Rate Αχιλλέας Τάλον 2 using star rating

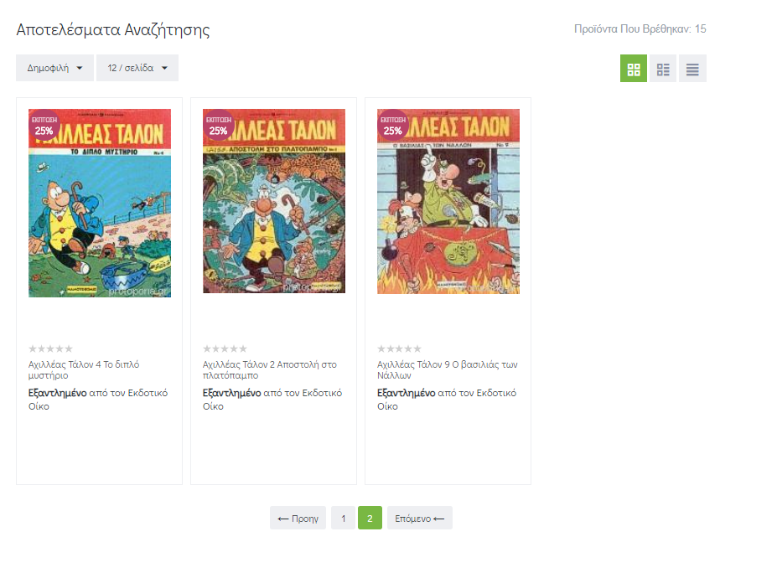tap(225, 348)
